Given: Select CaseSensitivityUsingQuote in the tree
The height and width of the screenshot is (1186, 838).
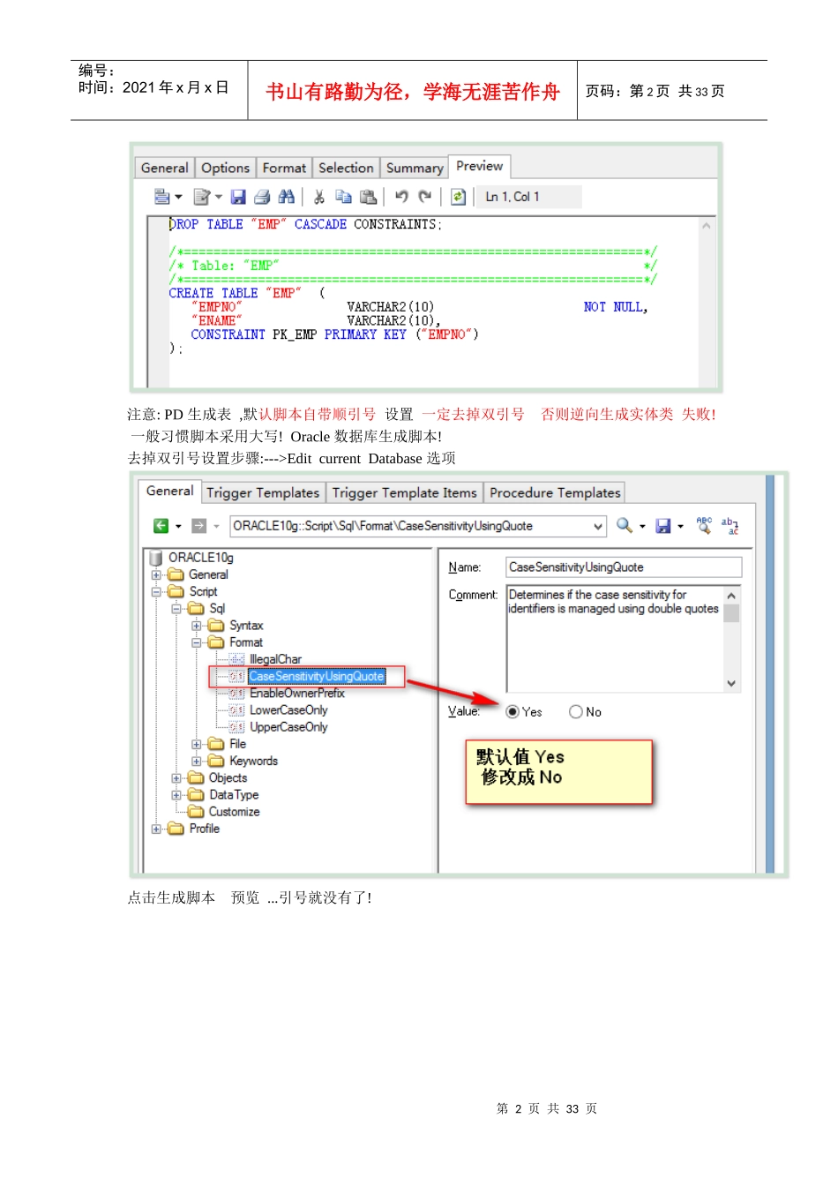Looking at the screenshot, I should [x=317, y=677].
